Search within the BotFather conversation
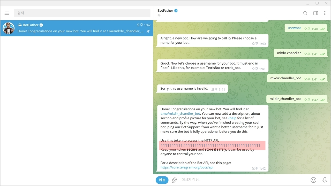The width and height of the screenshot is (331, 186). coord(305,13)
